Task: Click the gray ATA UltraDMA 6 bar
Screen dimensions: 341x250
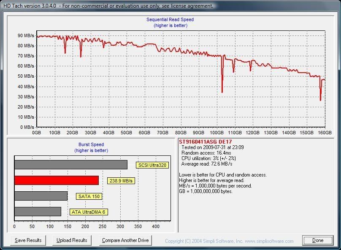Action: coord(38,212)
